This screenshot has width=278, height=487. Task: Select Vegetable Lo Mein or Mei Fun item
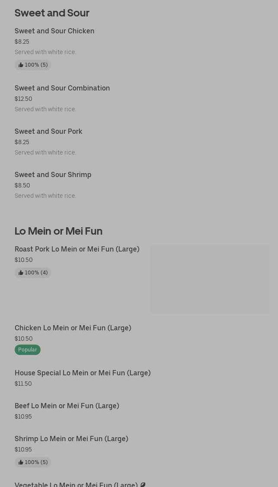point(76,484)
